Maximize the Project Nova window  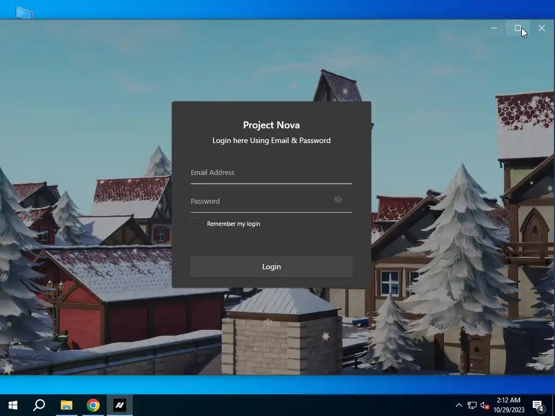click(518, 28)
